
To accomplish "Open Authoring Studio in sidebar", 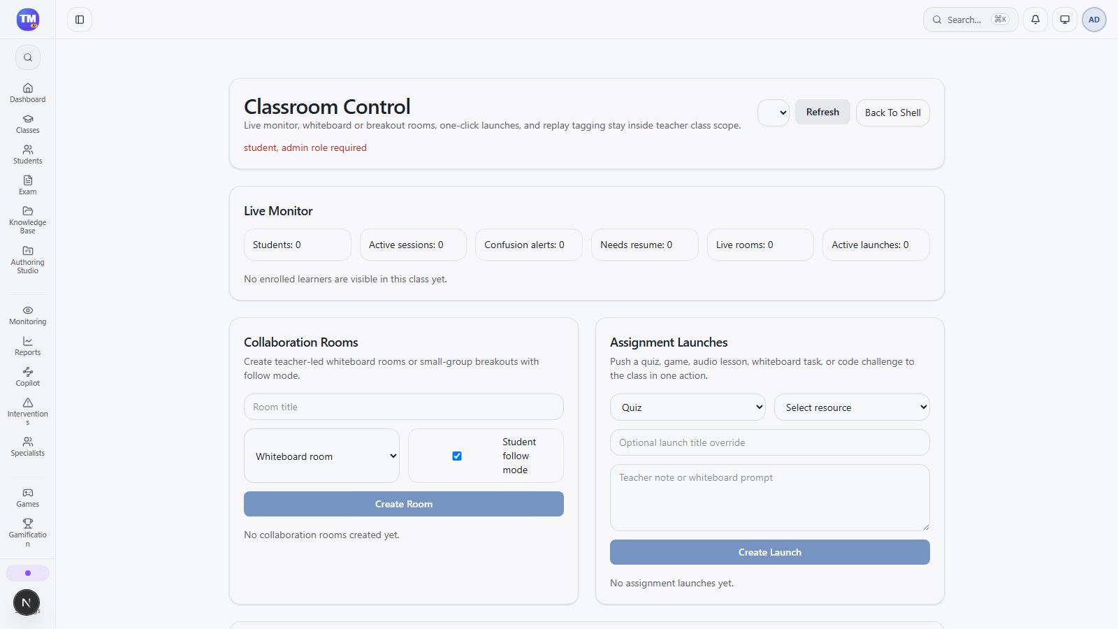I will point(28,259).
